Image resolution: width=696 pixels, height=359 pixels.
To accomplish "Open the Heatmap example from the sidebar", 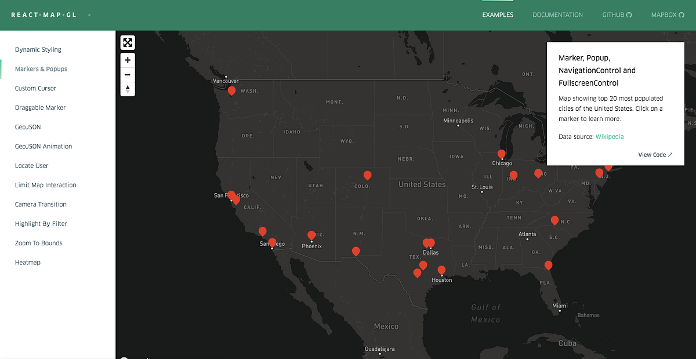I will 28,262.
